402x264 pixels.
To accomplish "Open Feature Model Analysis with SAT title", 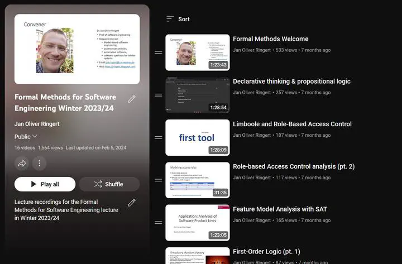I will 280,209.
